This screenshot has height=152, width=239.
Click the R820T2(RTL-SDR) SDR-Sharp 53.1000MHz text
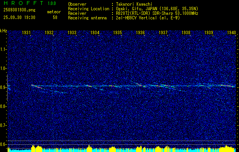point(157,13)
